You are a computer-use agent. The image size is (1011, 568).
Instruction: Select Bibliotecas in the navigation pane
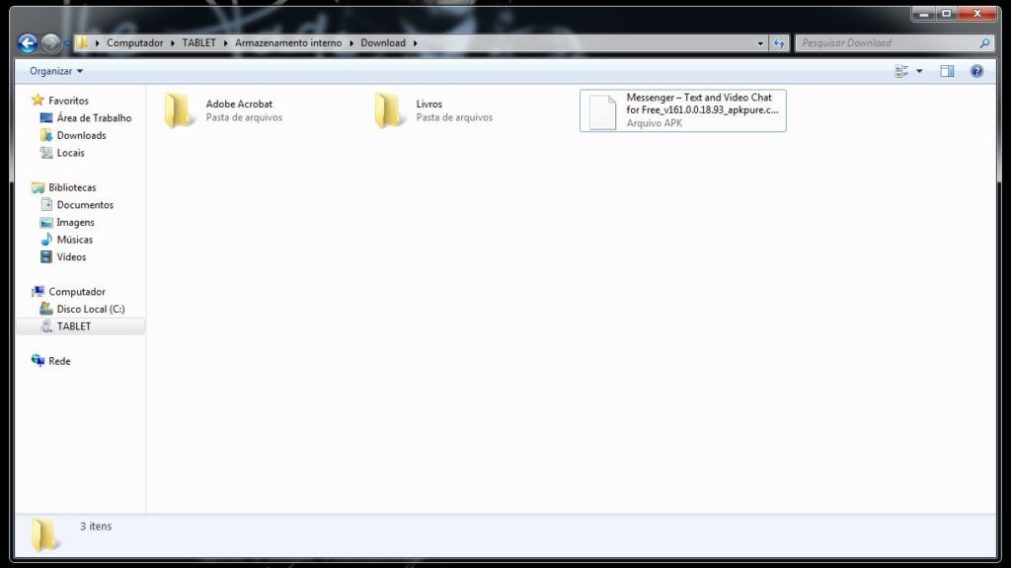pyautogui.click(x=72, y=187)
